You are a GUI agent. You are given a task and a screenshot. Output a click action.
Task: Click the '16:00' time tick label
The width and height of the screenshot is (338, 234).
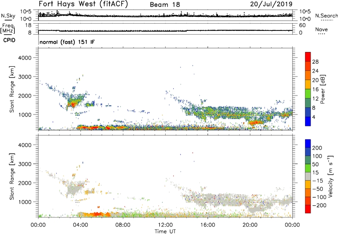[x=207, y=225]
